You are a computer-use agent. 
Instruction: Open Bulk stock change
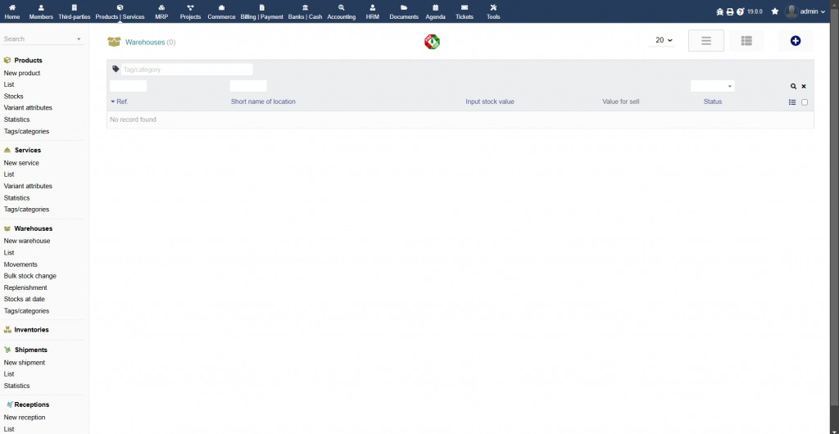click(30, 276)
